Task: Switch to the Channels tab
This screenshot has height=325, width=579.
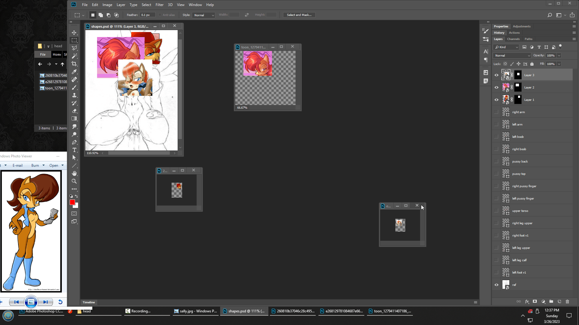Action: click(513, 39)
